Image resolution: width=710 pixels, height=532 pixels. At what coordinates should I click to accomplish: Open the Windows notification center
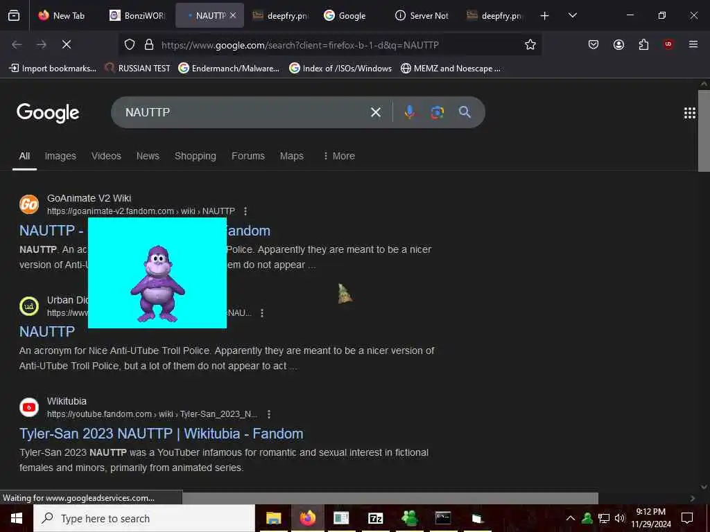pos(687,518)
